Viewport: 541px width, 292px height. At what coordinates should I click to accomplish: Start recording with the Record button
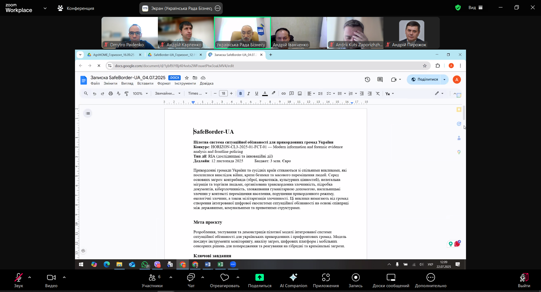(355, 278)
